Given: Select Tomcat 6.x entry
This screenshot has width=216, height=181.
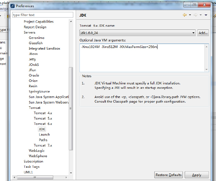Looking at the screenshot, I should coord(43,124).
